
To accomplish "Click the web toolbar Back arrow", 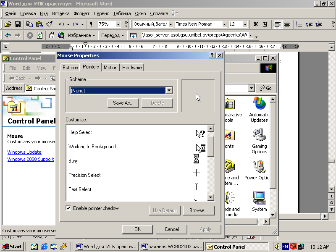I will tap(8, 35).
